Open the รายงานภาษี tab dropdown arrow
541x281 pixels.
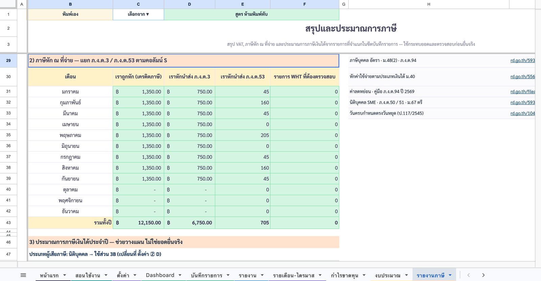450,275
